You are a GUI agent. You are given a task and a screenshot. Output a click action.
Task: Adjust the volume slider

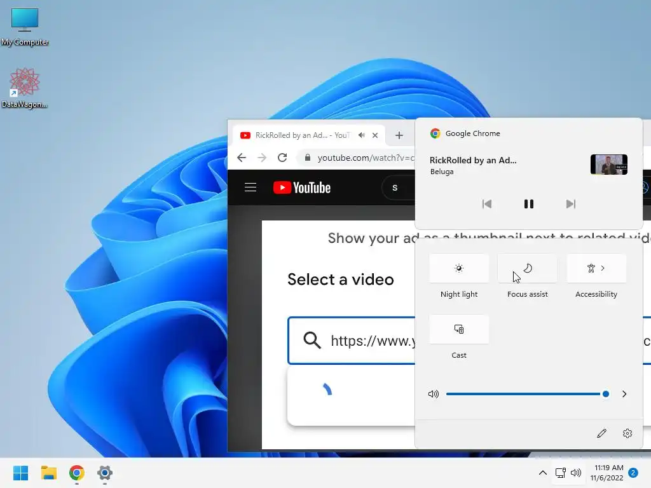(527, 394)
